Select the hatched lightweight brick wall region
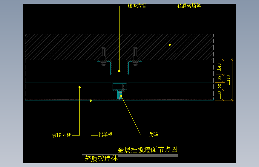 [119, 47]
